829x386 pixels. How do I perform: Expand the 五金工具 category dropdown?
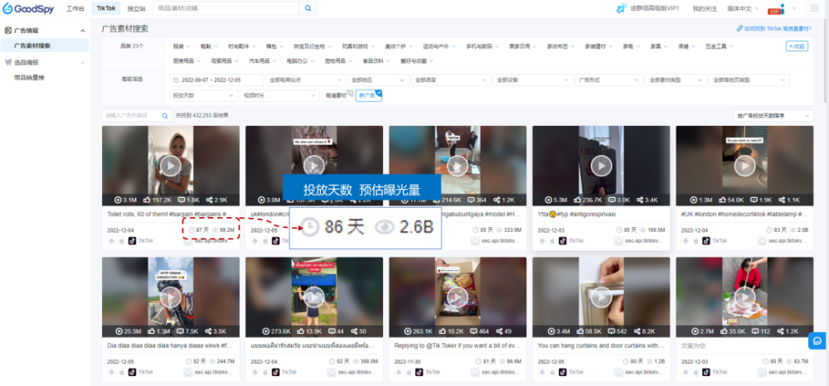coord(719,46)
